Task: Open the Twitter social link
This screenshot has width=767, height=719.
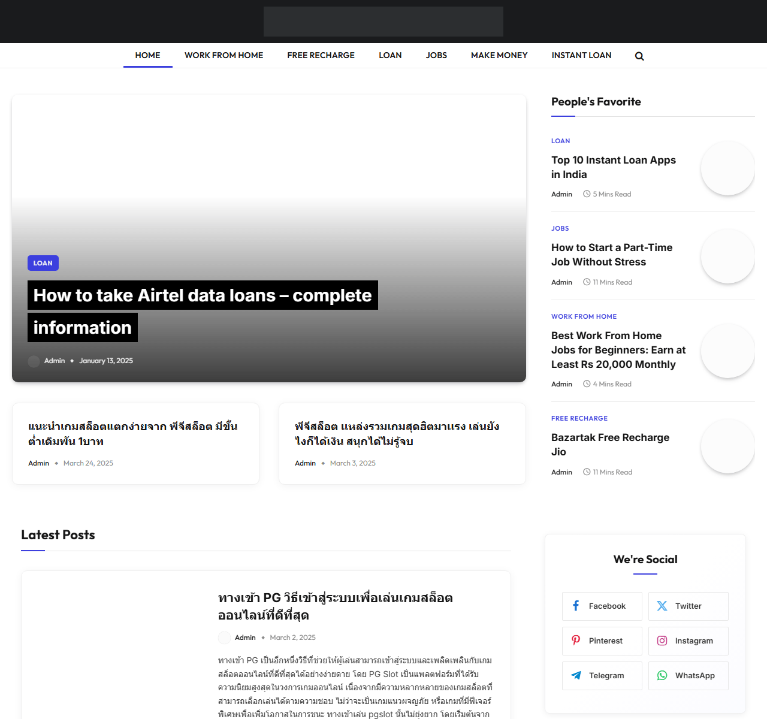Action: coord(688,606)
